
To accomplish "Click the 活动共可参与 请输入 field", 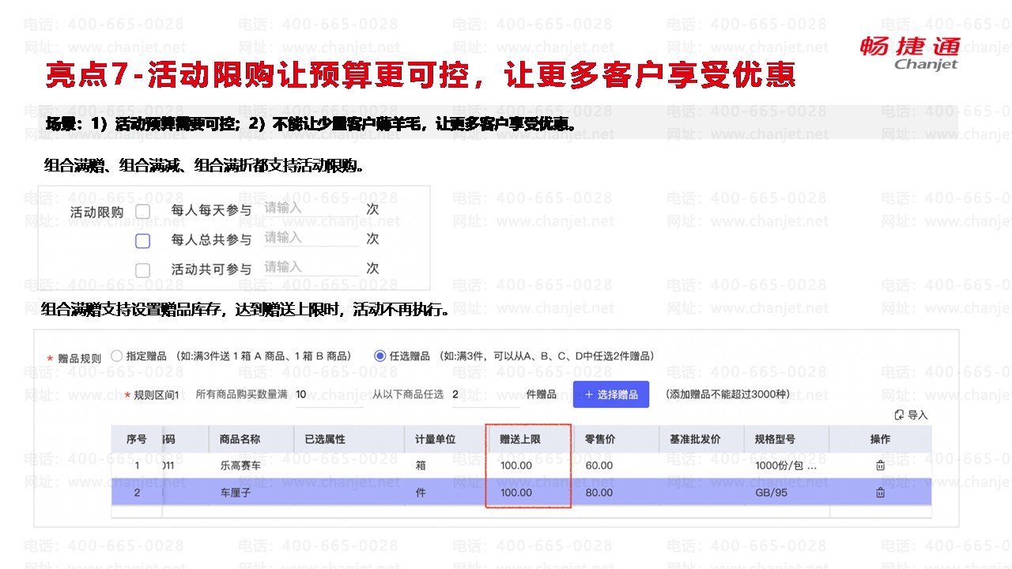I will [x=311, y=267].
